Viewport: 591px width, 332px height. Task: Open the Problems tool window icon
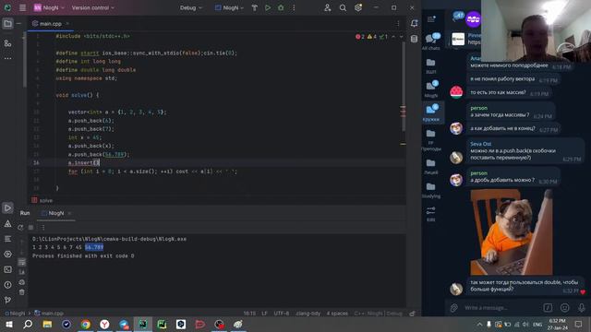tap(7, 285)
